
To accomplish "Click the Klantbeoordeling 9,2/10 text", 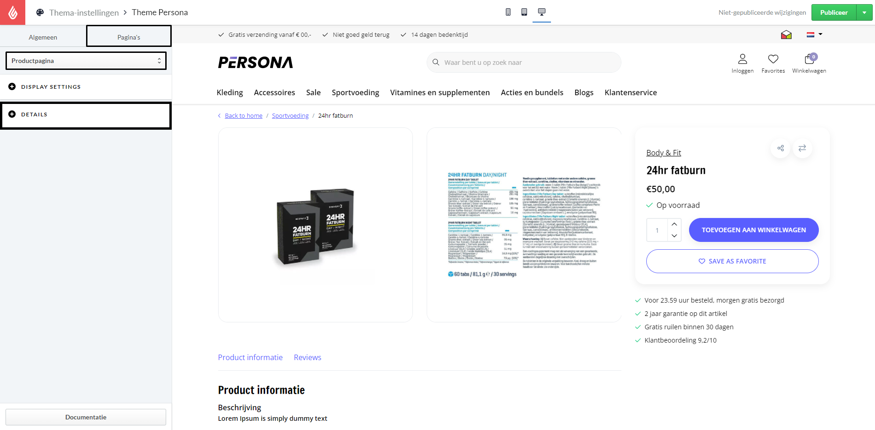I will pyautogui.click(x=680, y=340).
